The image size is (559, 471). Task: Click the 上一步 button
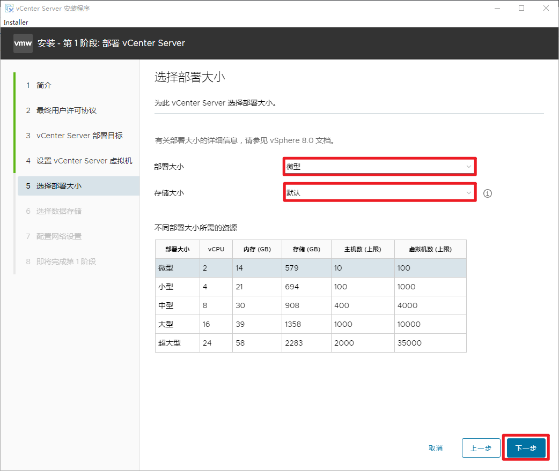(x=481, y=448)
